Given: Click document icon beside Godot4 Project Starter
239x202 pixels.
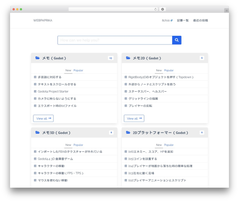Looking at the screenshot, I should pos(35,91).
